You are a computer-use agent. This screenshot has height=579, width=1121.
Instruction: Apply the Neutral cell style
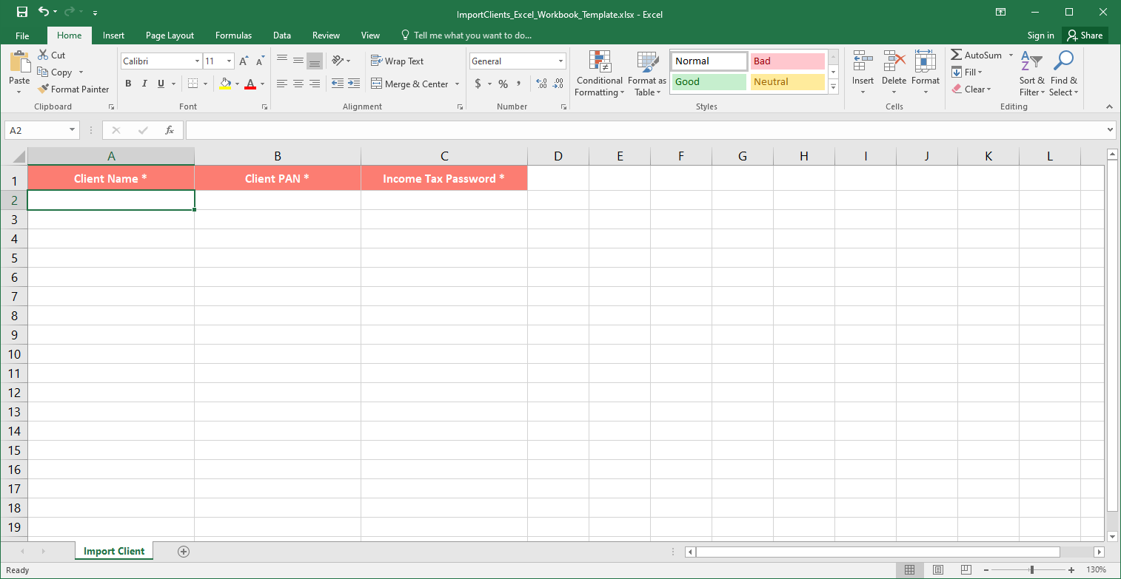pos(788,82)
